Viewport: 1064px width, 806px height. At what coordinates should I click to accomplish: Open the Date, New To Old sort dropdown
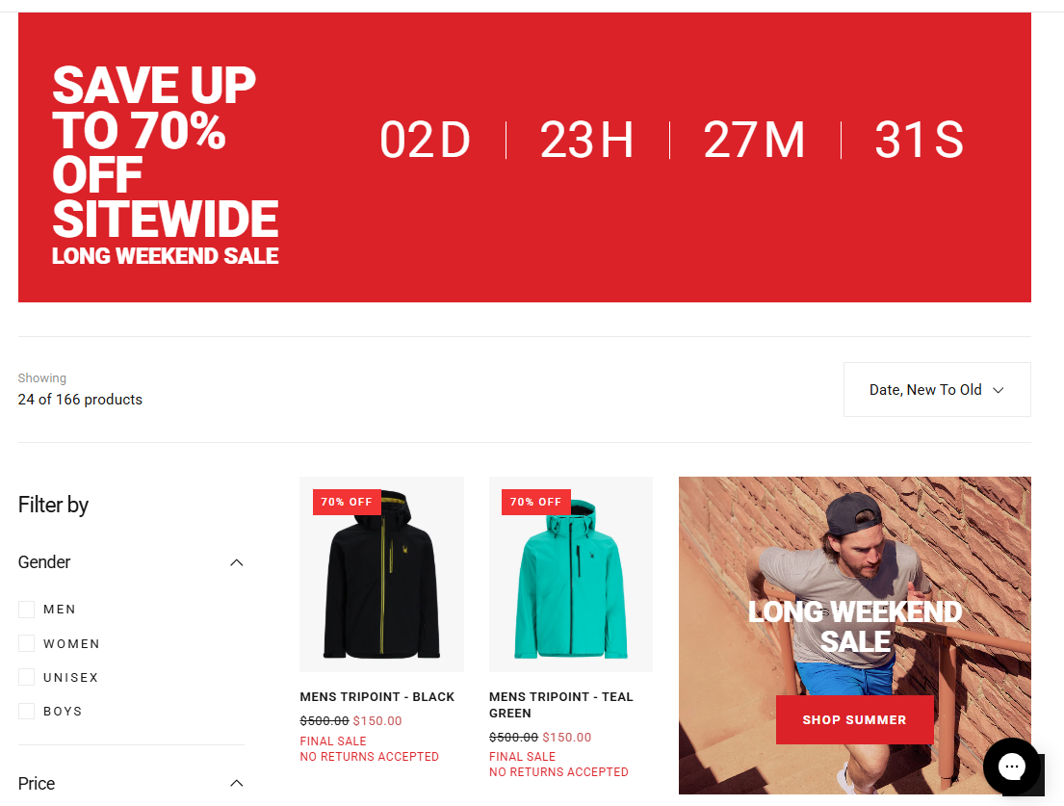[x=937, y=389]
